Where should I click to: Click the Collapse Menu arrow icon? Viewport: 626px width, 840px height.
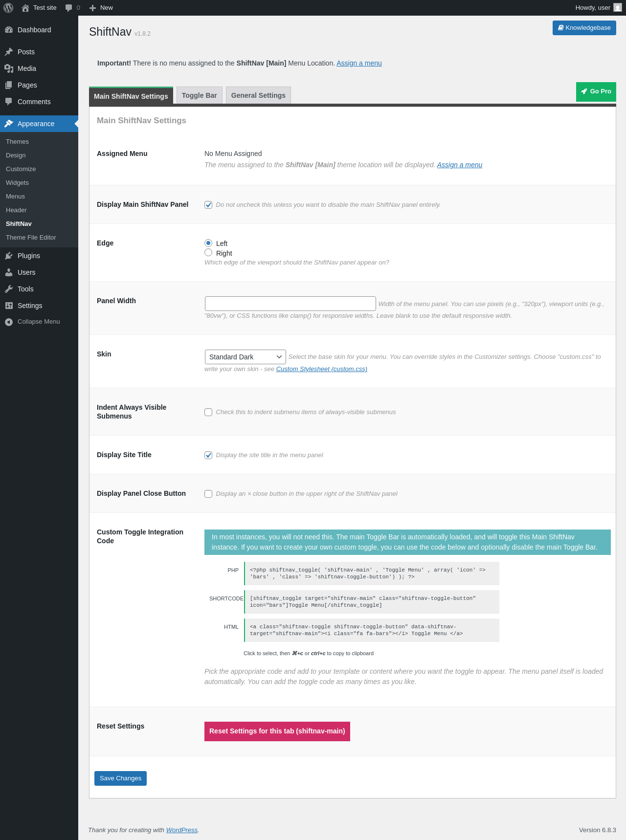point(9,322)
